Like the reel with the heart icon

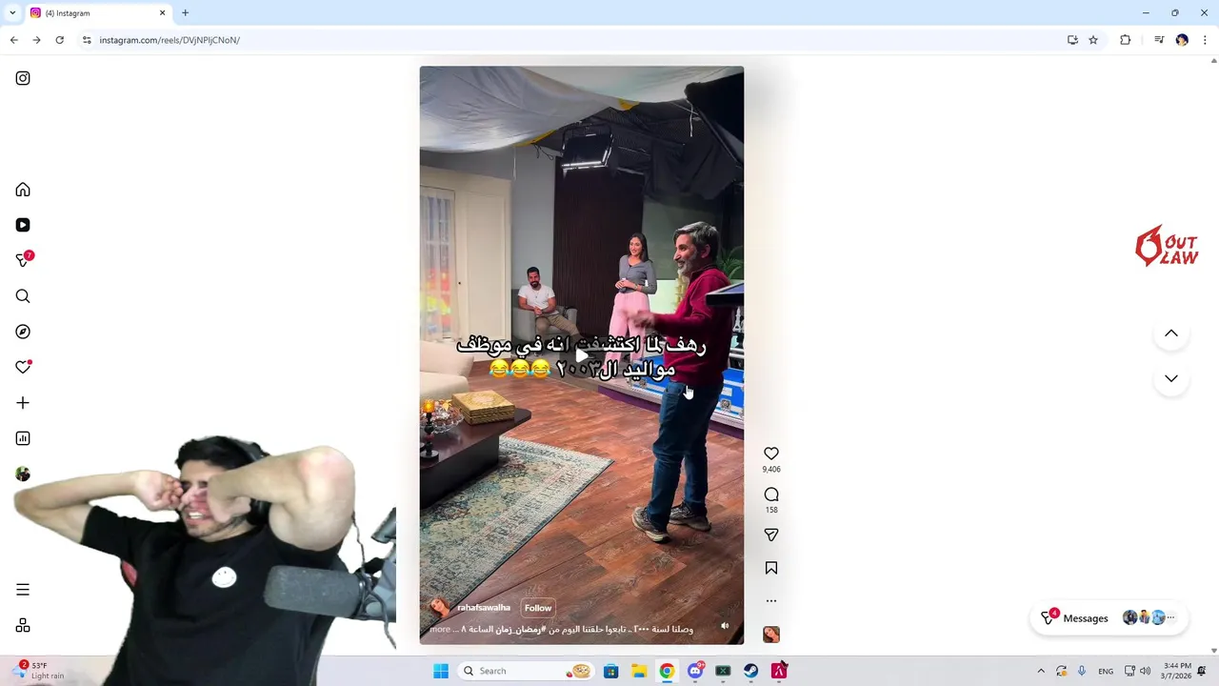771,454
